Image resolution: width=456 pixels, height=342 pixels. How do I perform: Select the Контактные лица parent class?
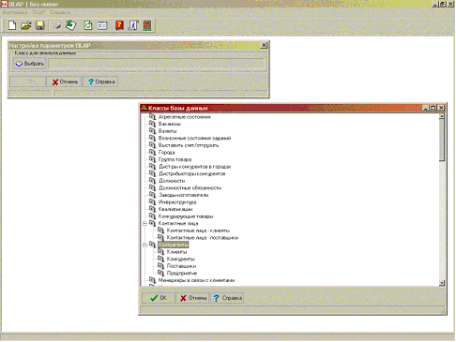[178, 223]
